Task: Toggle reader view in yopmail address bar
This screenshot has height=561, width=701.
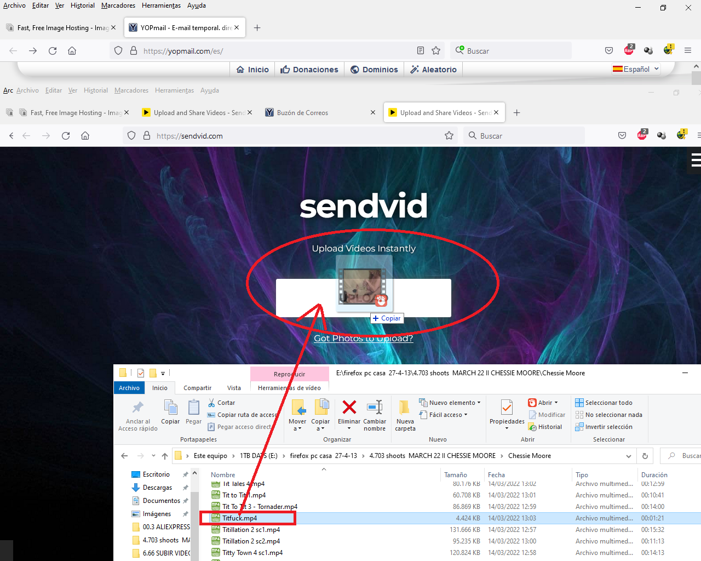Action: click(421, 50)
